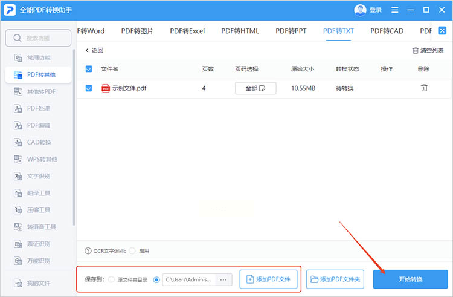Open the 文字识别 sidebar tool

[39, 176]
